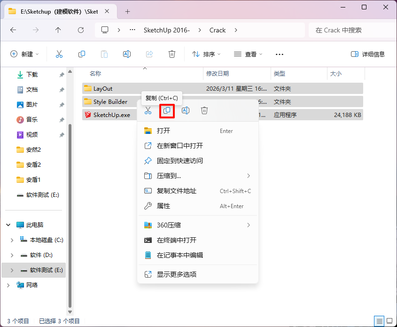This screenshot has width=397, height=327.
Task: Click the 在 Crack 中搜索 search box
Action: click(352, 30)
